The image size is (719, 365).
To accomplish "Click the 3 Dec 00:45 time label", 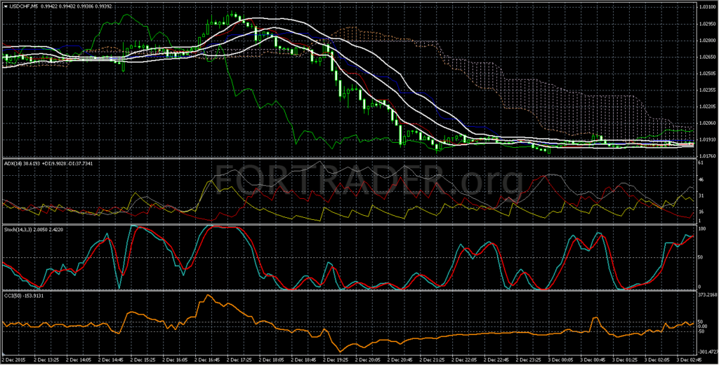I will (x=594, y=360).
